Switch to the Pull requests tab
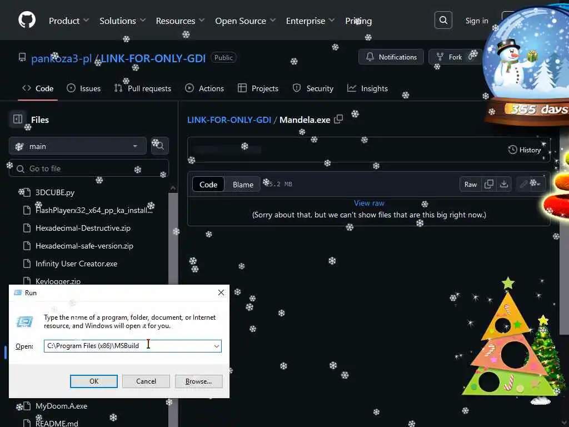Image resolution: width=569 pixels, height=427 pixels. tap(143, 88)
